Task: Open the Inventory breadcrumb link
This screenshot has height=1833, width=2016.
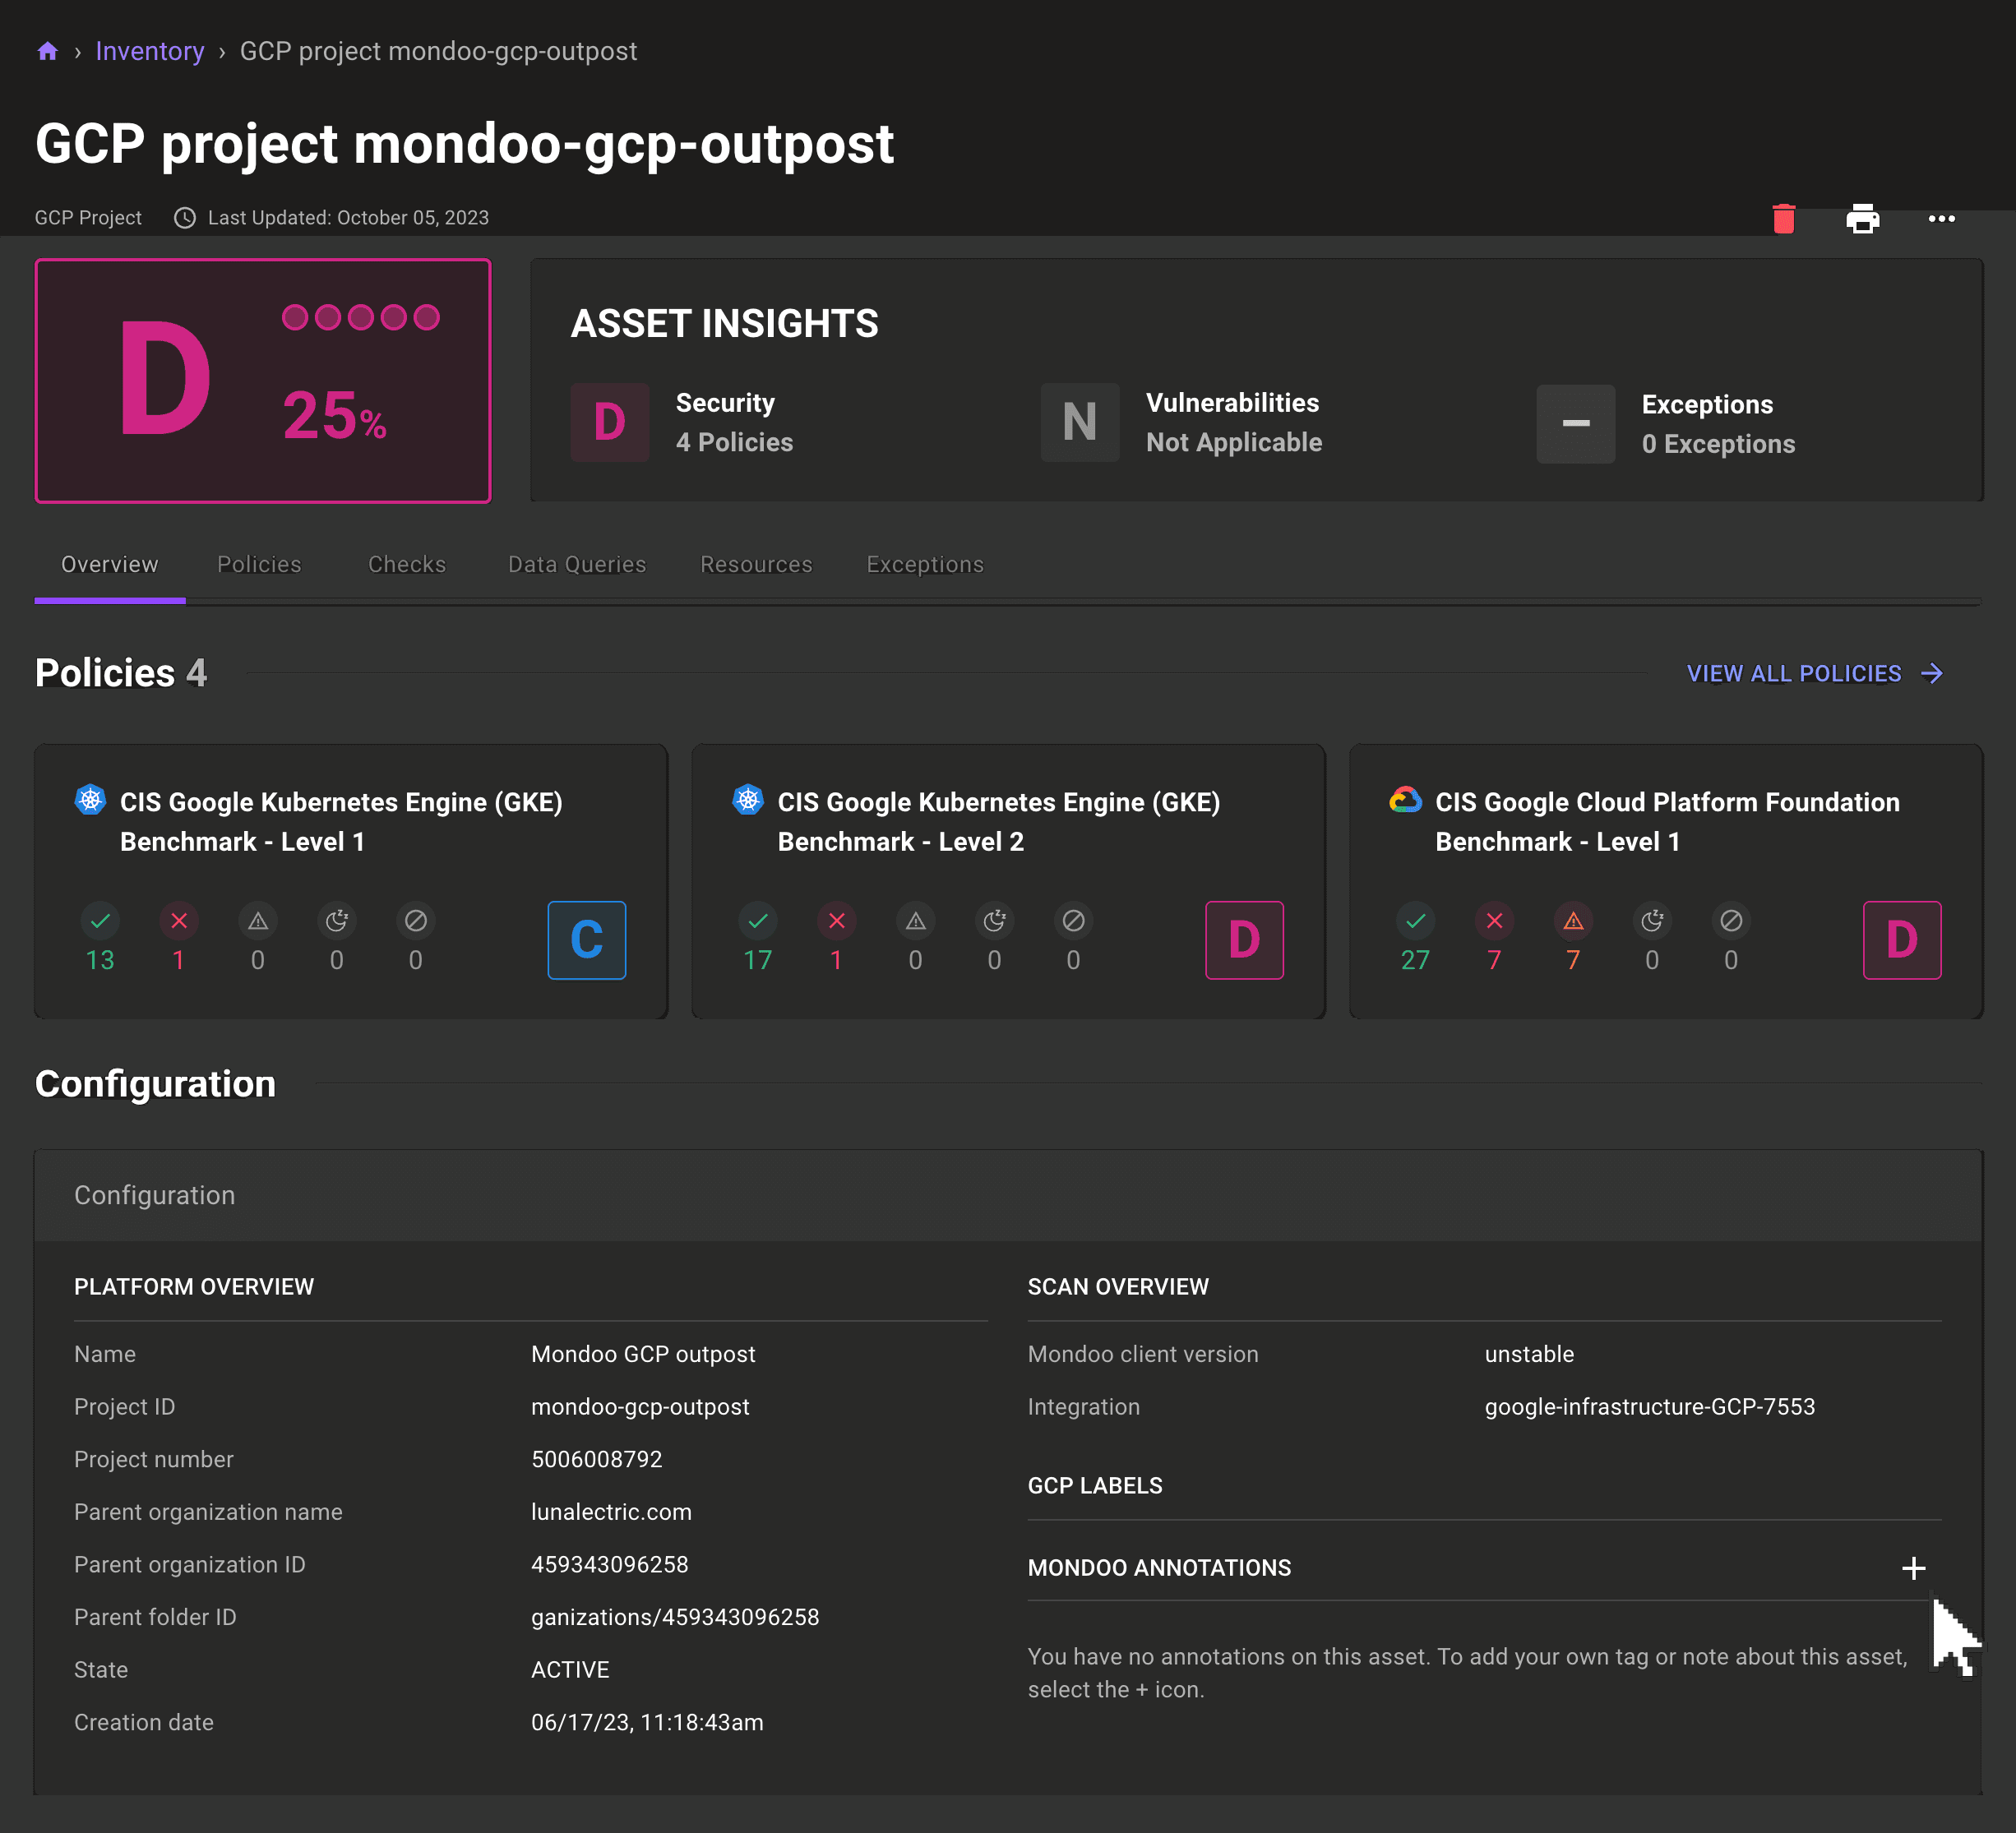Action: point(150,51)
